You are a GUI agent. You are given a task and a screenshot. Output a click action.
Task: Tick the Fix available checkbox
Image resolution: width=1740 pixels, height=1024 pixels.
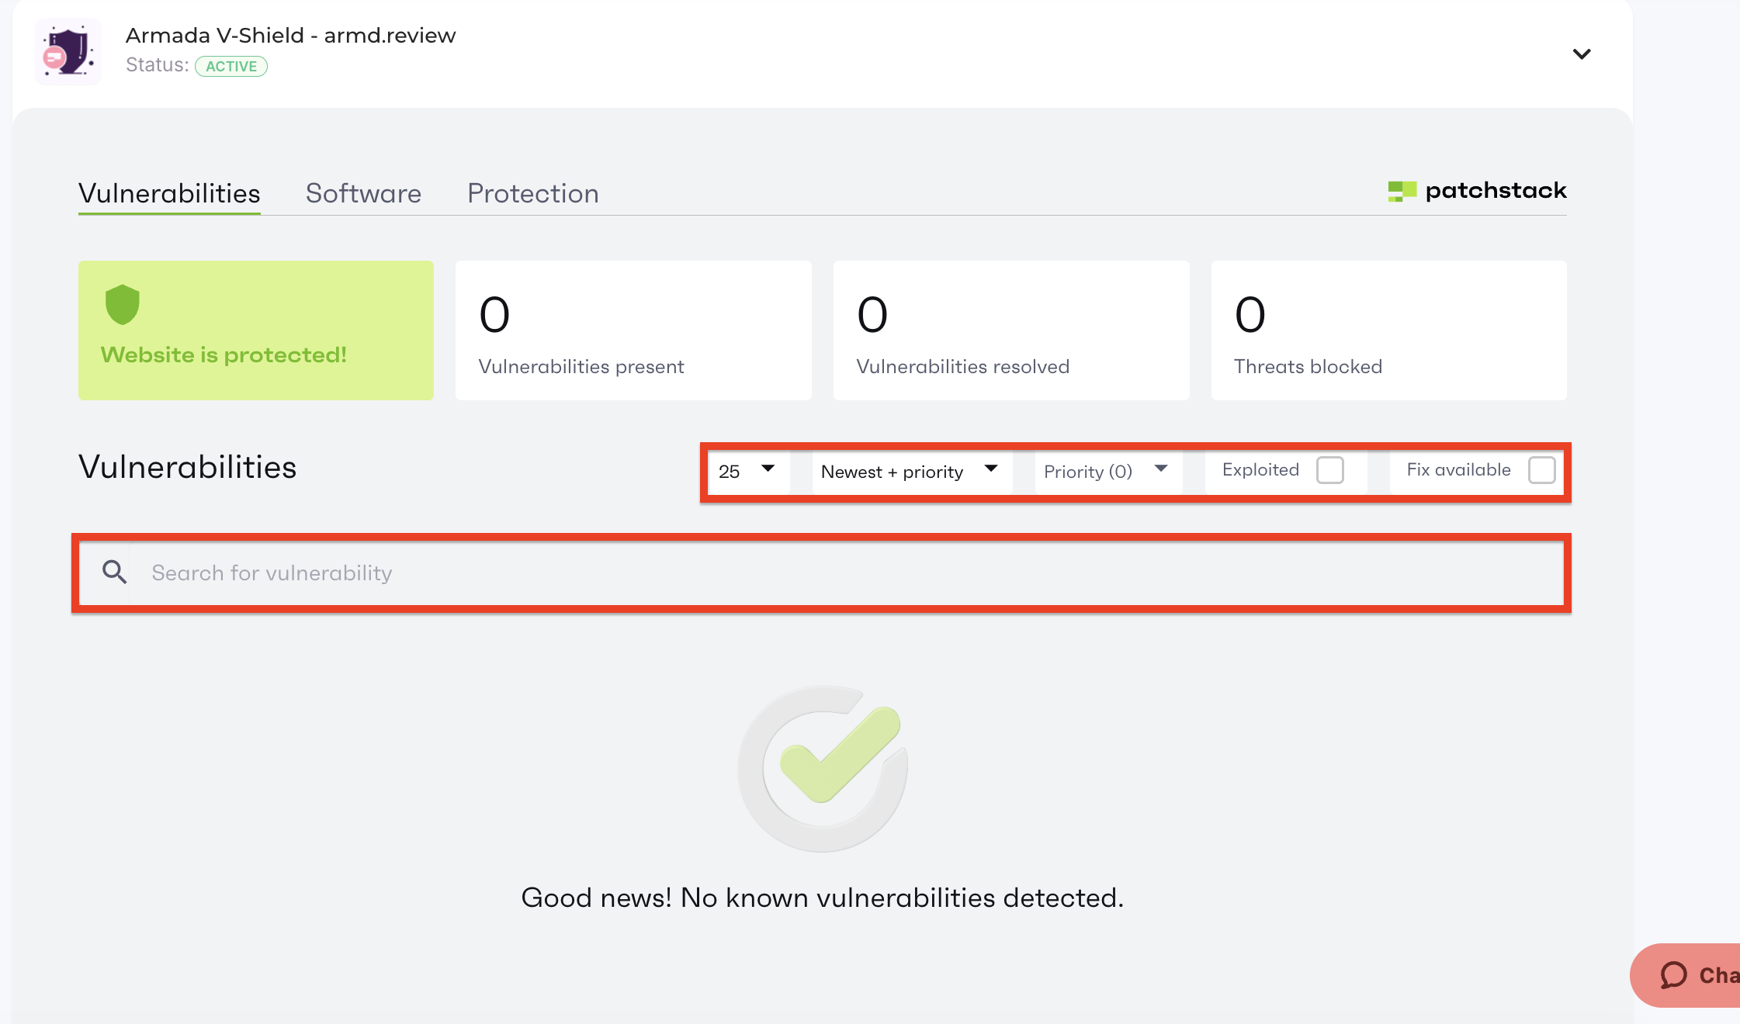1541,470
